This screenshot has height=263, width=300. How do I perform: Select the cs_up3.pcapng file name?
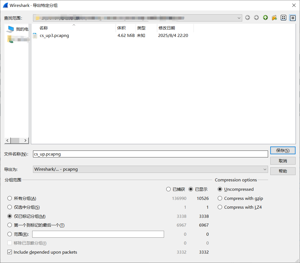coord(54,36)
